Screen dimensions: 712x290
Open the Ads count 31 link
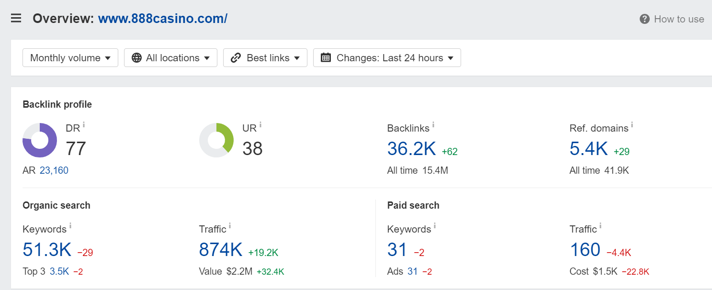413,271
